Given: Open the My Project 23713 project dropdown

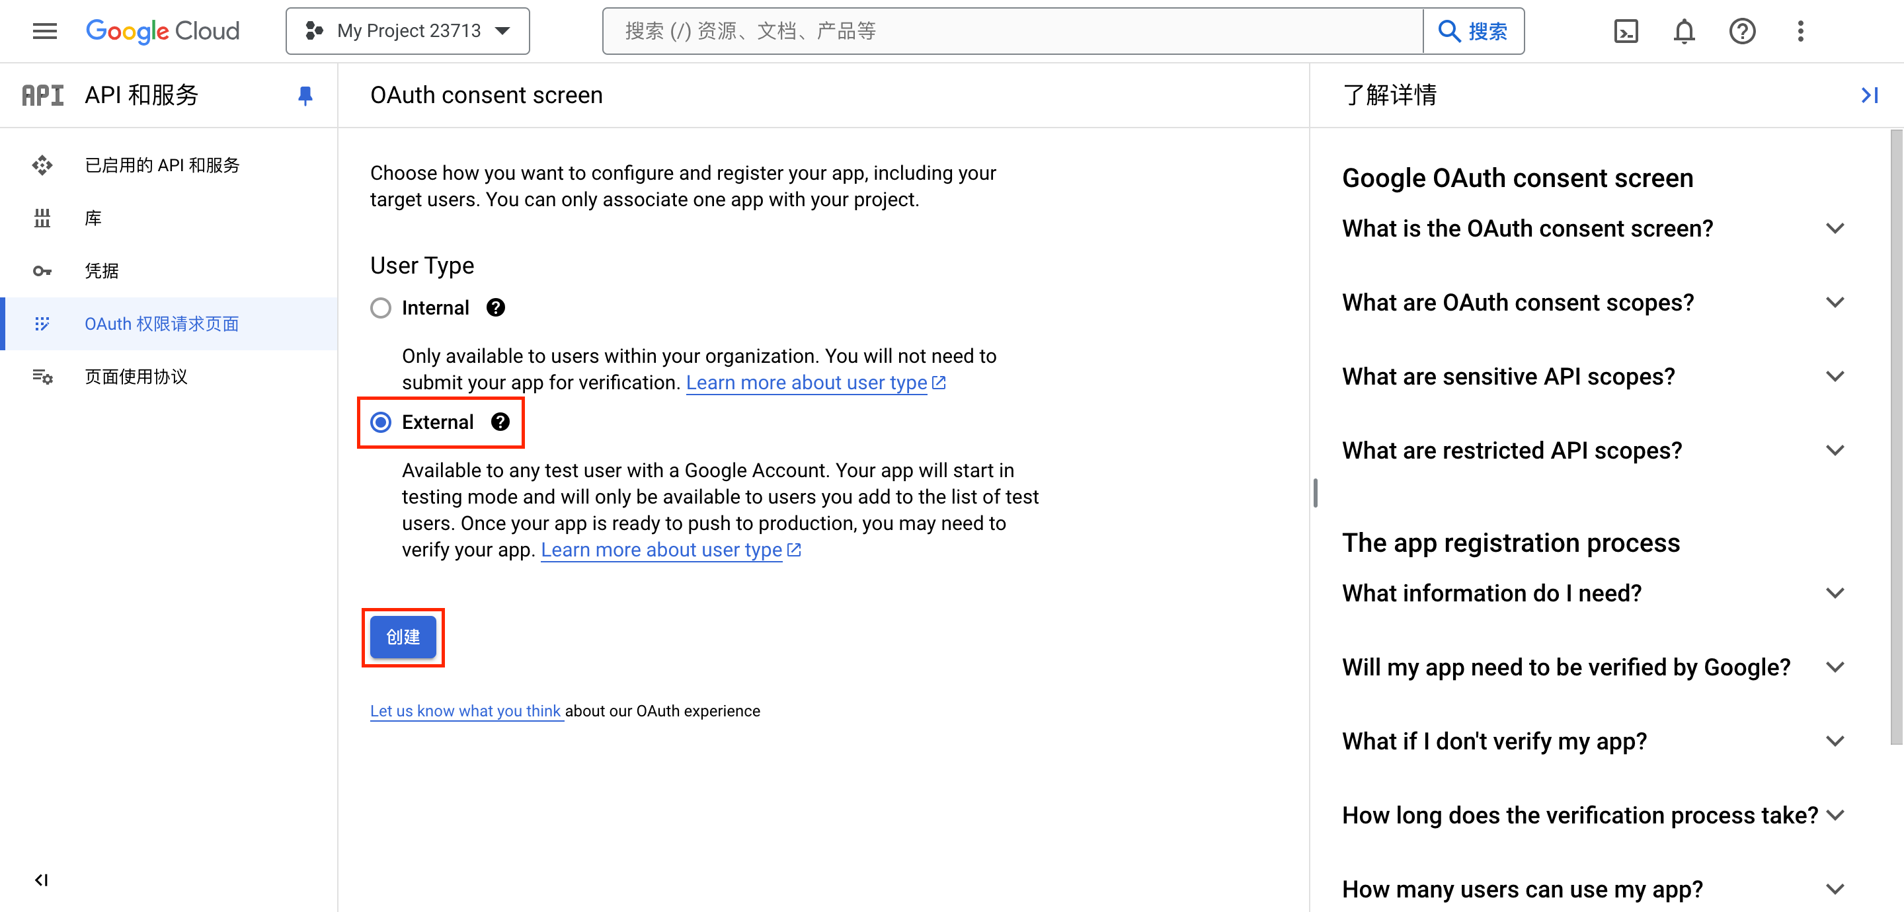Looking at the screenshot, I should (x=407, y=31).
